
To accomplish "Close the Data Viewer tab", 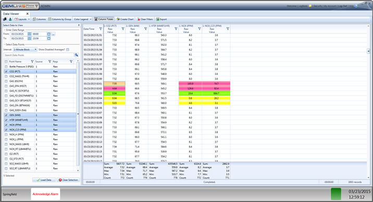I will click(x=28, y=14).
